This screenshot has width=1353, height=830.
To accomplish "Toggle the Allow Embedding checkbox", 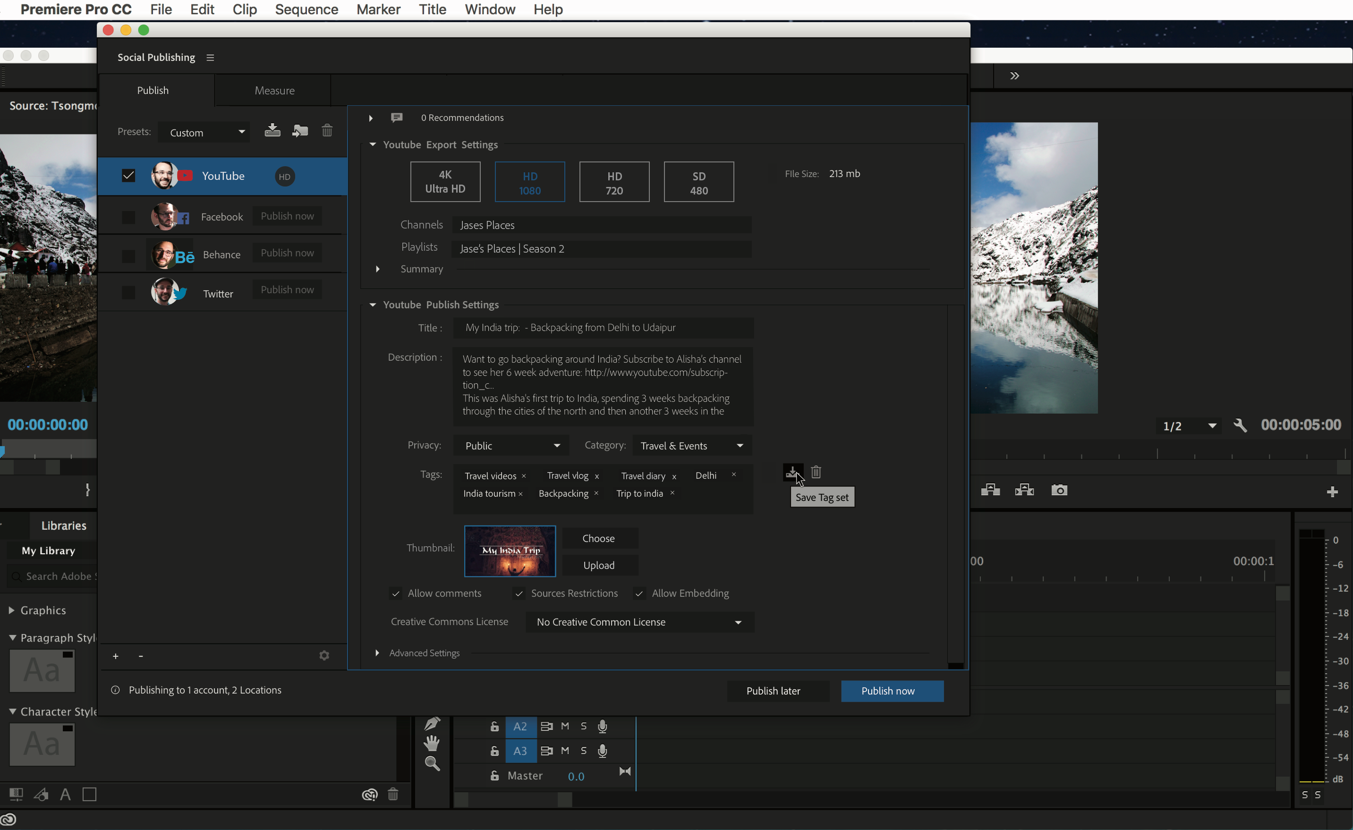I will tap(639, 593).
